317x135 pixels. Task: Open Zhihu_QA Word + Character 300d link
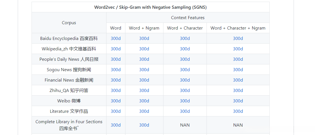click(x=185, y=90)
